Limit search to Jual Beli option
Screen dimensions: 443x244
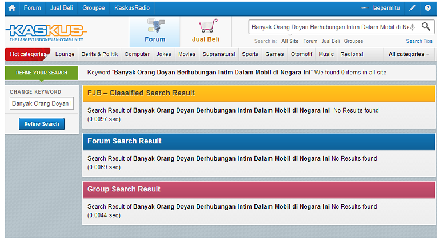tap(330, 41)
